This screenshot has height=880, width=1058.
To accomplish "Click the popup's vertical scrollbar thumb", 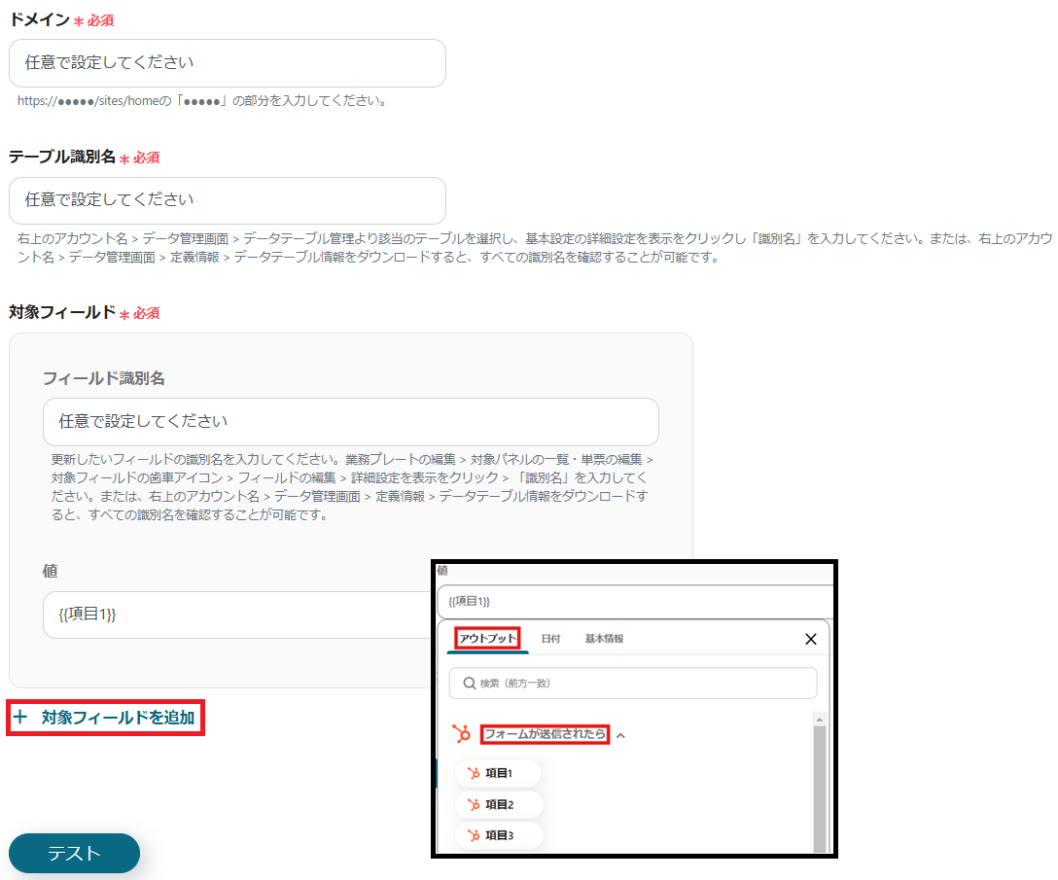I will 819,790.
